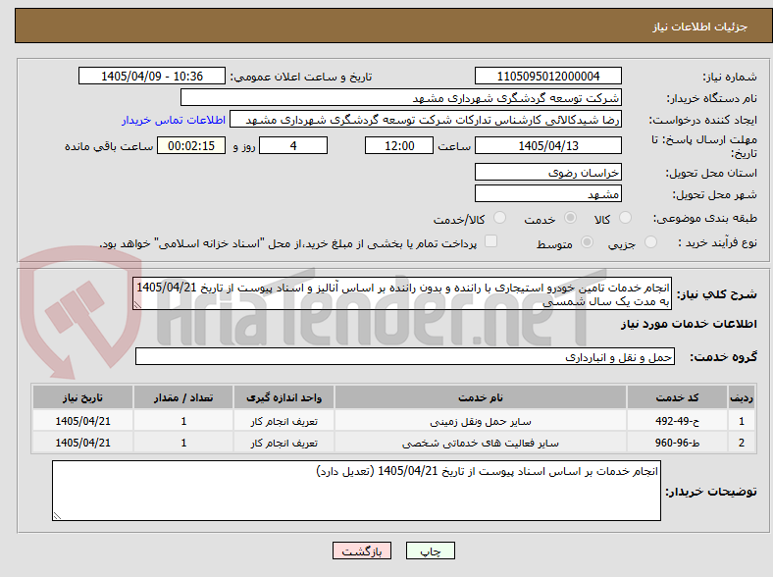The width and height of the screenshot is (773, 577).
Task: Click the deadline time field 12:00
Action: tap(399, 145)
